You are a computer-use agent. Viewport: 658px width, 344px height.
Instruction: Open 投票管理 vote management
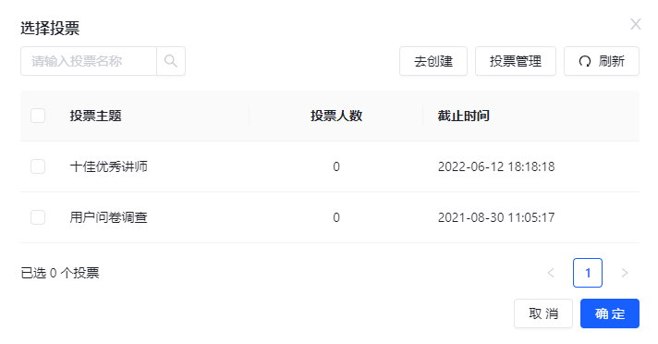(516, 61)
